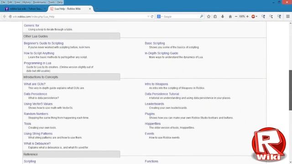Image resolution: width=292 pixels, height=164 pixels.
Task: Click the Zoom Page toolbar icon with left arrow
Action: [263, 16]
